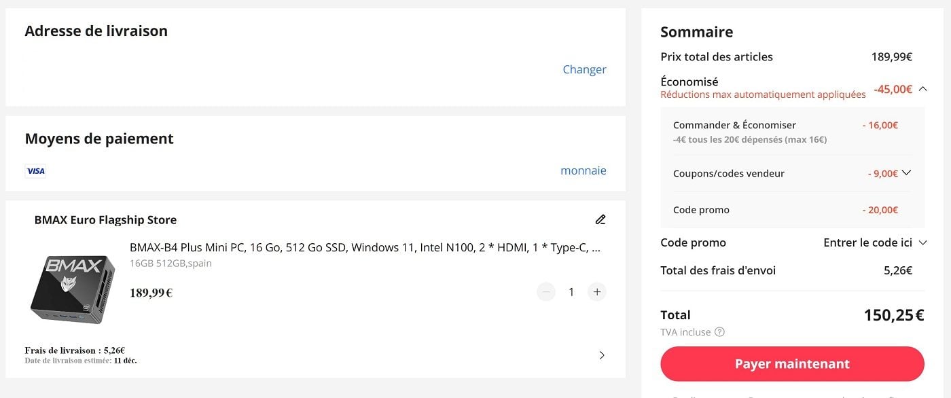The image size is (951, 398).
Task: Click the Commander & Économiser row
Action: point(792,132)
